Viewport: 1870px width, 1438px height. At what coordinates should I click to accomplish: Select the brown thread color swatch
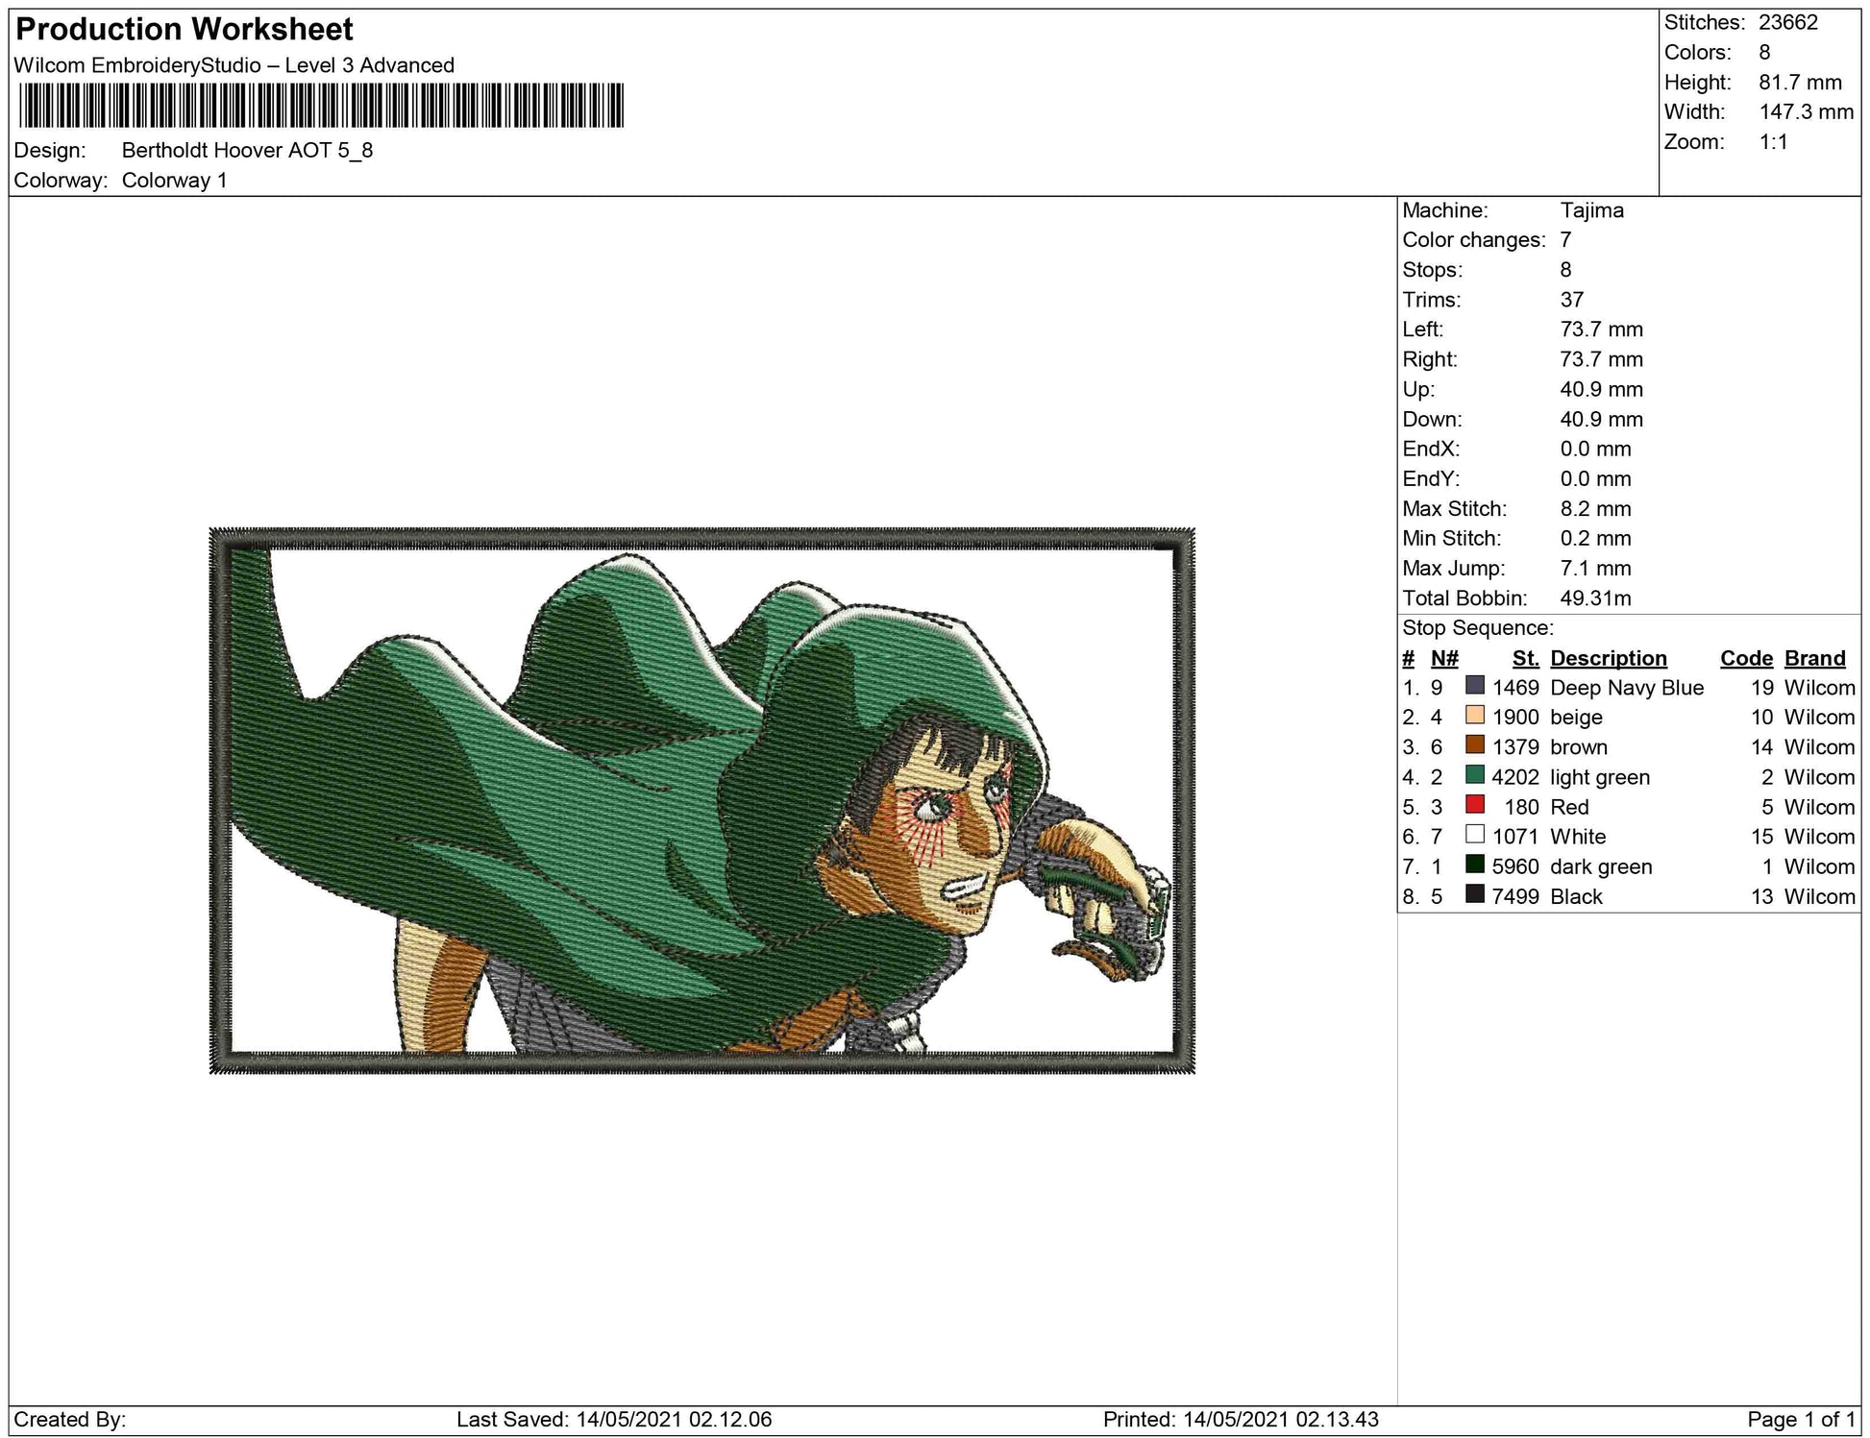point(1475,745)
